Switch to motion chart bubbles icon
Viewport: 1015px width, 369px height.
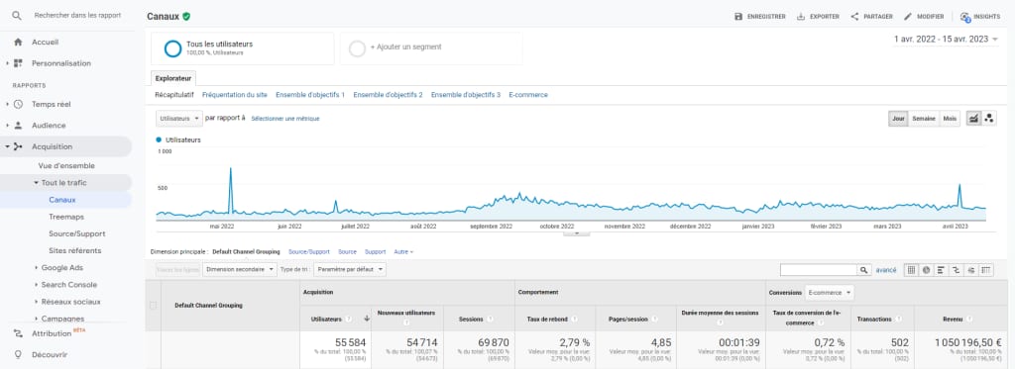(x=988, y=119)
